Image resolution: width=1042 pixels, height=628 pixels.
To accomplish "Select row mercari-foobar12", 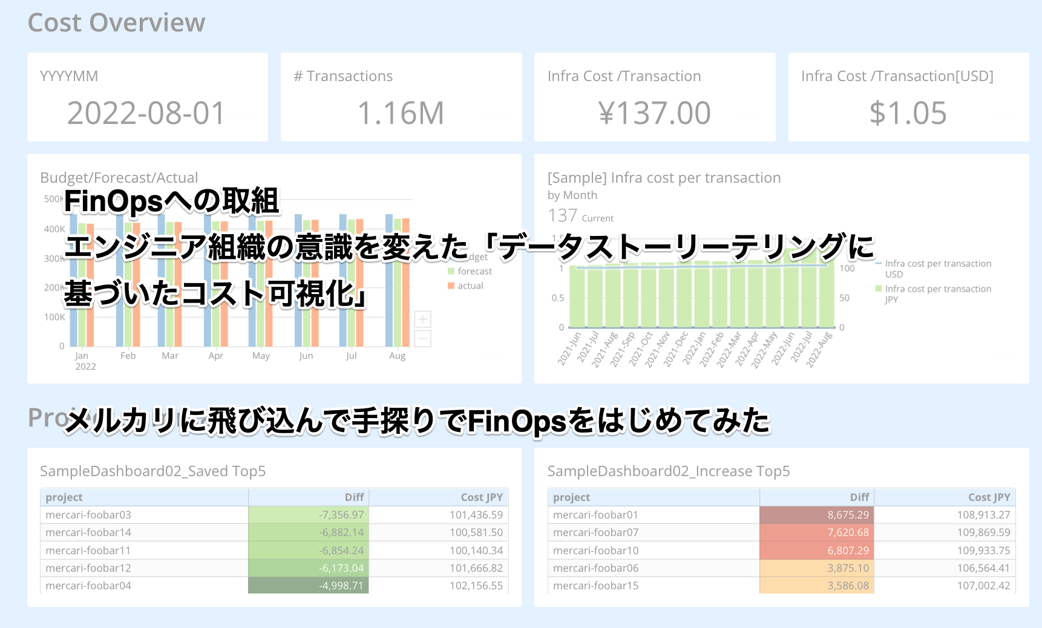I will (274, 568).
